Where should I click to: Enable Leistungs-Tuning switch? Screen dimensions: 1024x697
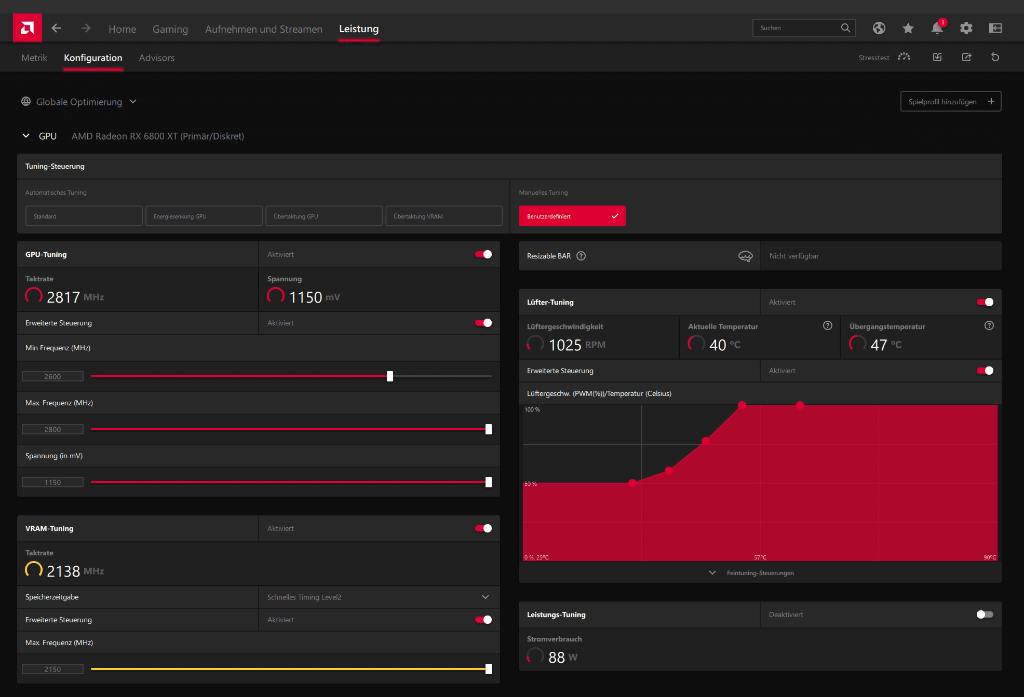pyautogui.click(x=985, y=614)
